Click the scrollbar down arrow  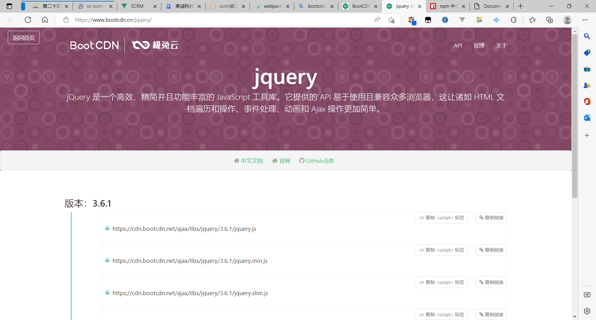tap(575, 317)
